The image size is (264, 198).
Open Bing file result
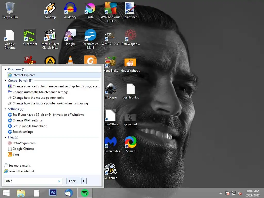pyautogui.click(x=54, y=154)
